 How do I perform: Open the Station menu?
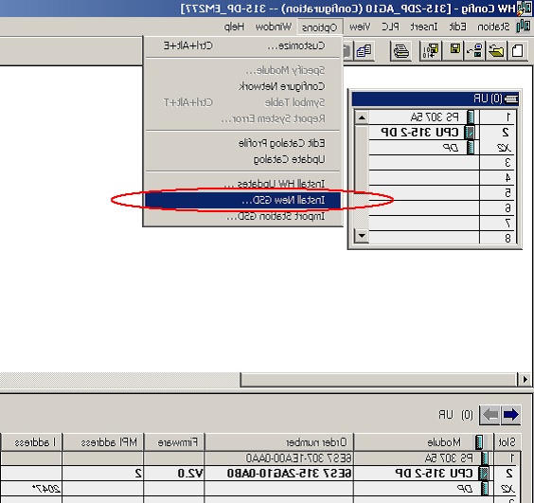coord(493,27)
